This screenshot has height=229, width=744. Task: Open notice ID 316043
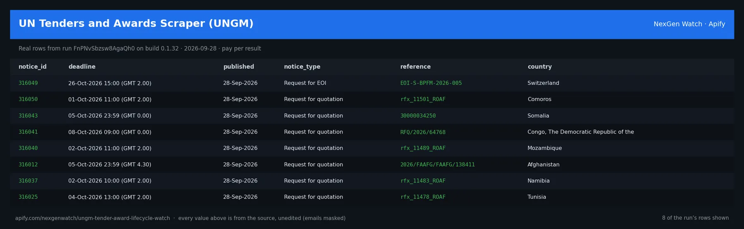[x=28, y=116]
